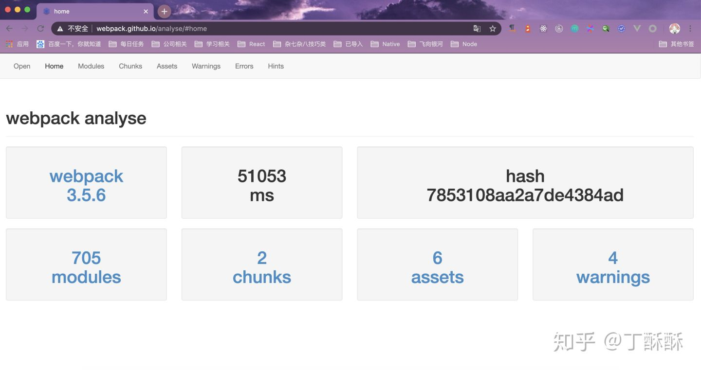This screenshot has width=701, height=370.
Task: Expand the 杂七杂八技巧类 bookmark folder
Action: [x=299, y=44]
